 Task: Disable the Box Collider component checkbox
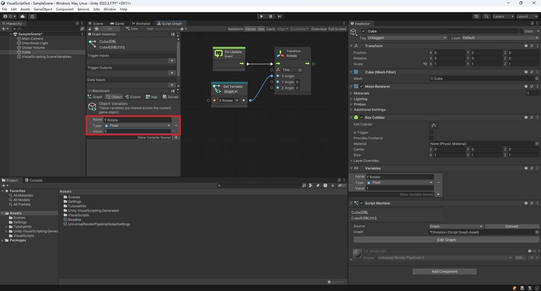362,117
